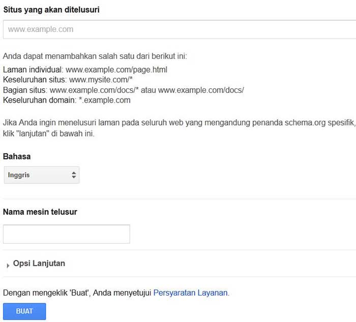This screenshot has height=322, width=356.
Task: Select the 'Laman individual' example line
Action: click(85, 70)
